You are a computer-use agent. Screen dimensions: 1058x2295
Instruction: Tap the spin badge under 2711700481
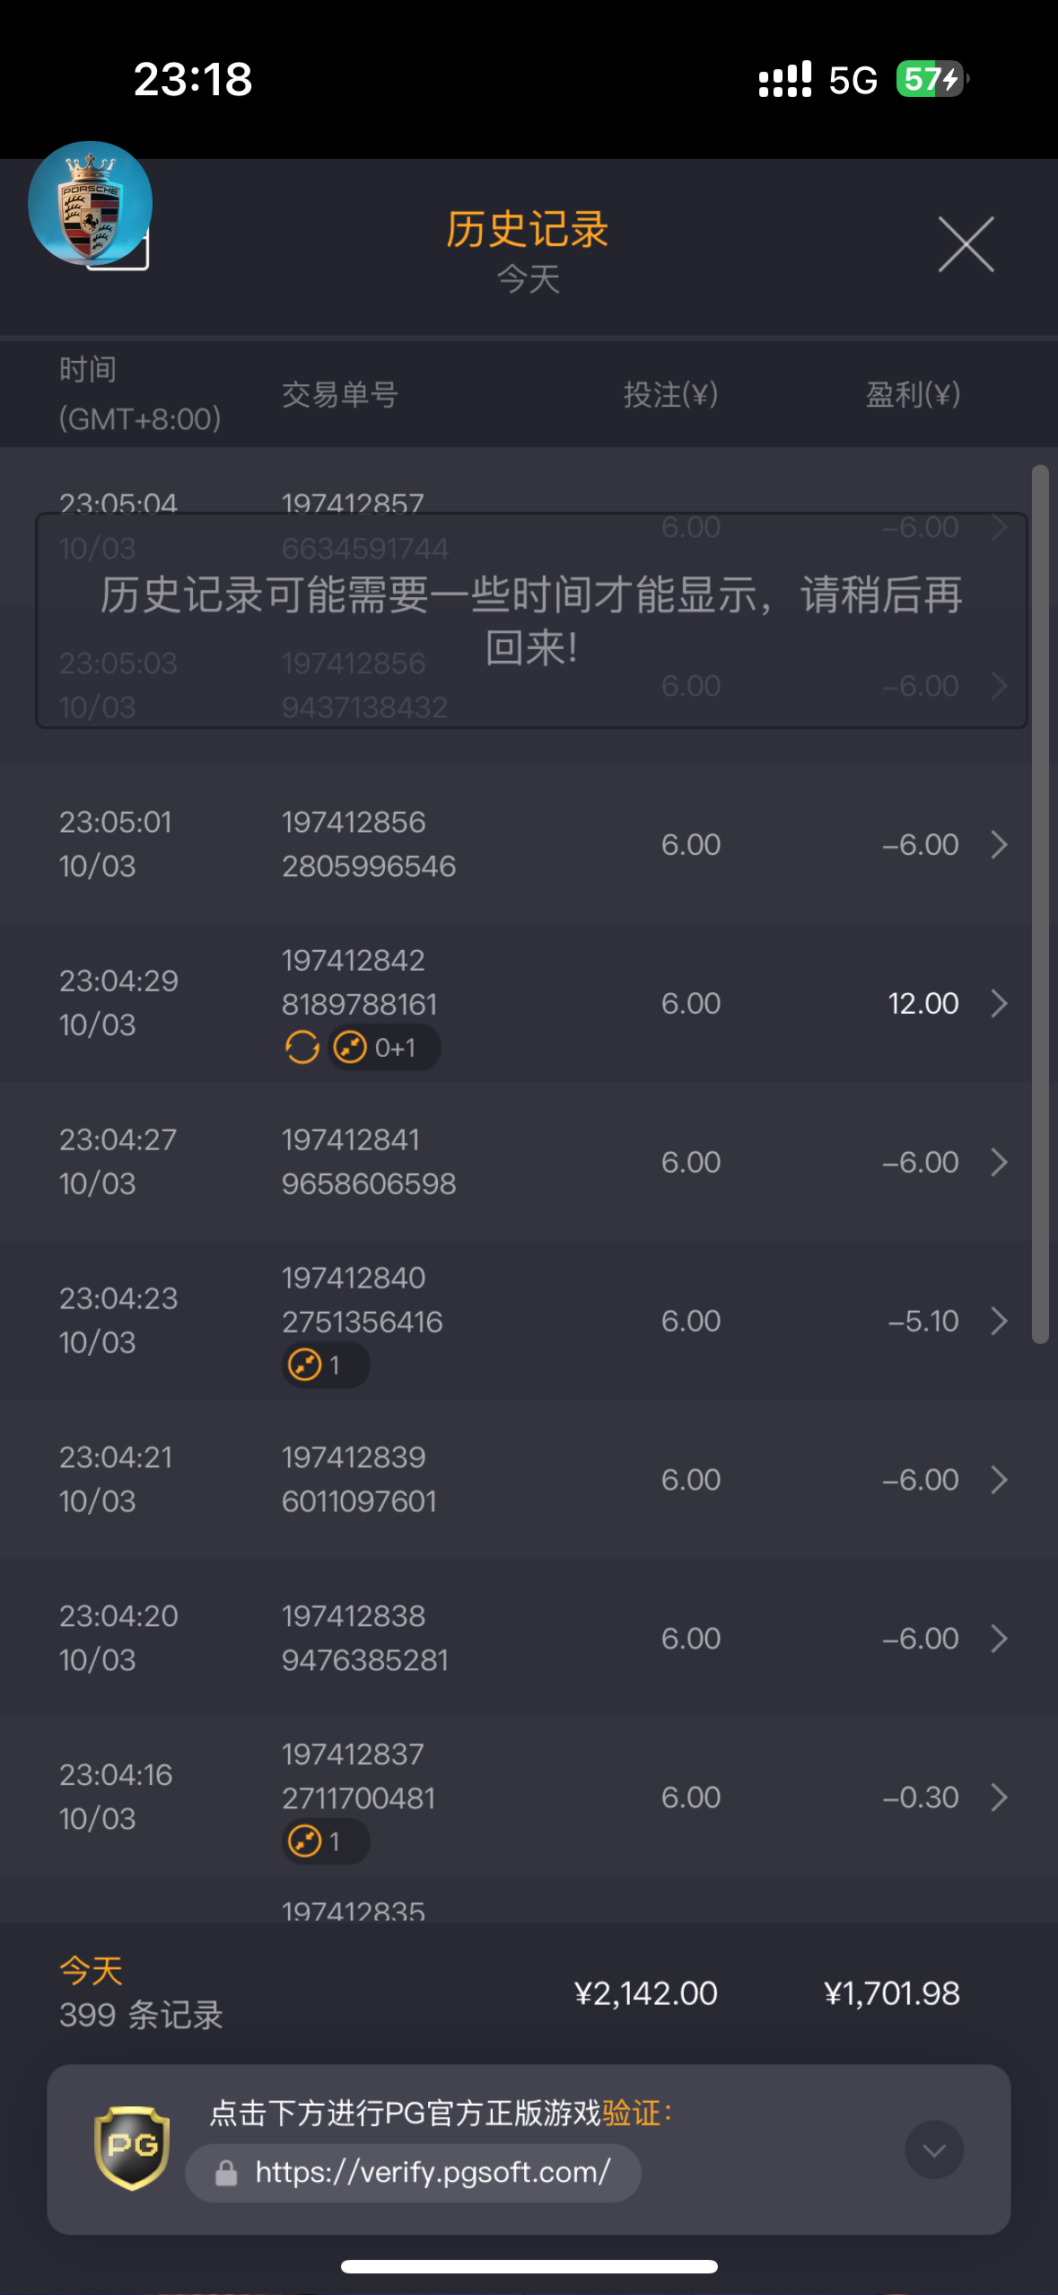point(325,1842)
